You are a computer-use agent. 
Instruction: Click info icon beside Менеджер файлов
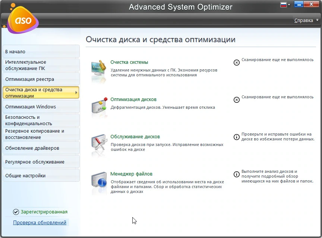pos(237,174)
